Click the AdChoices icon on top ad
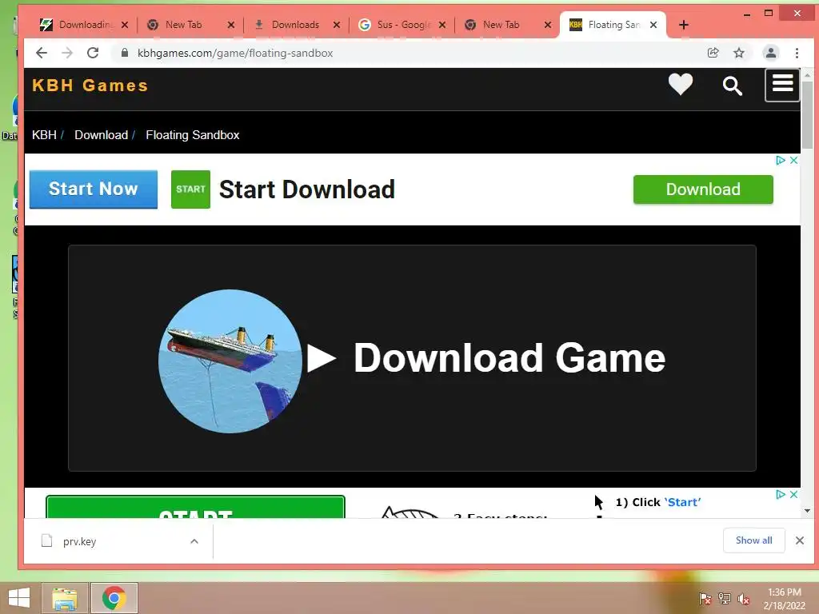Viewport: 819px width, 614px height. click(x=781, y=160)
